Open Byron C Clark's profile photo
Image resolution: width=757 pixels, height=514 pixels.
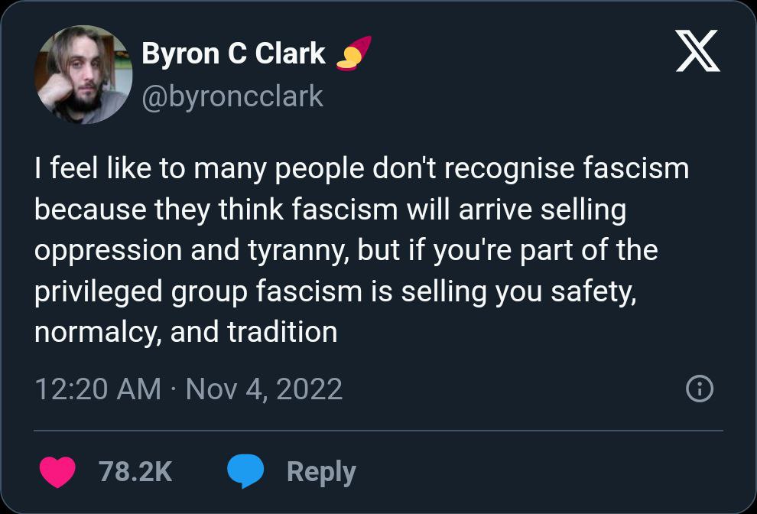pos(83,75)
